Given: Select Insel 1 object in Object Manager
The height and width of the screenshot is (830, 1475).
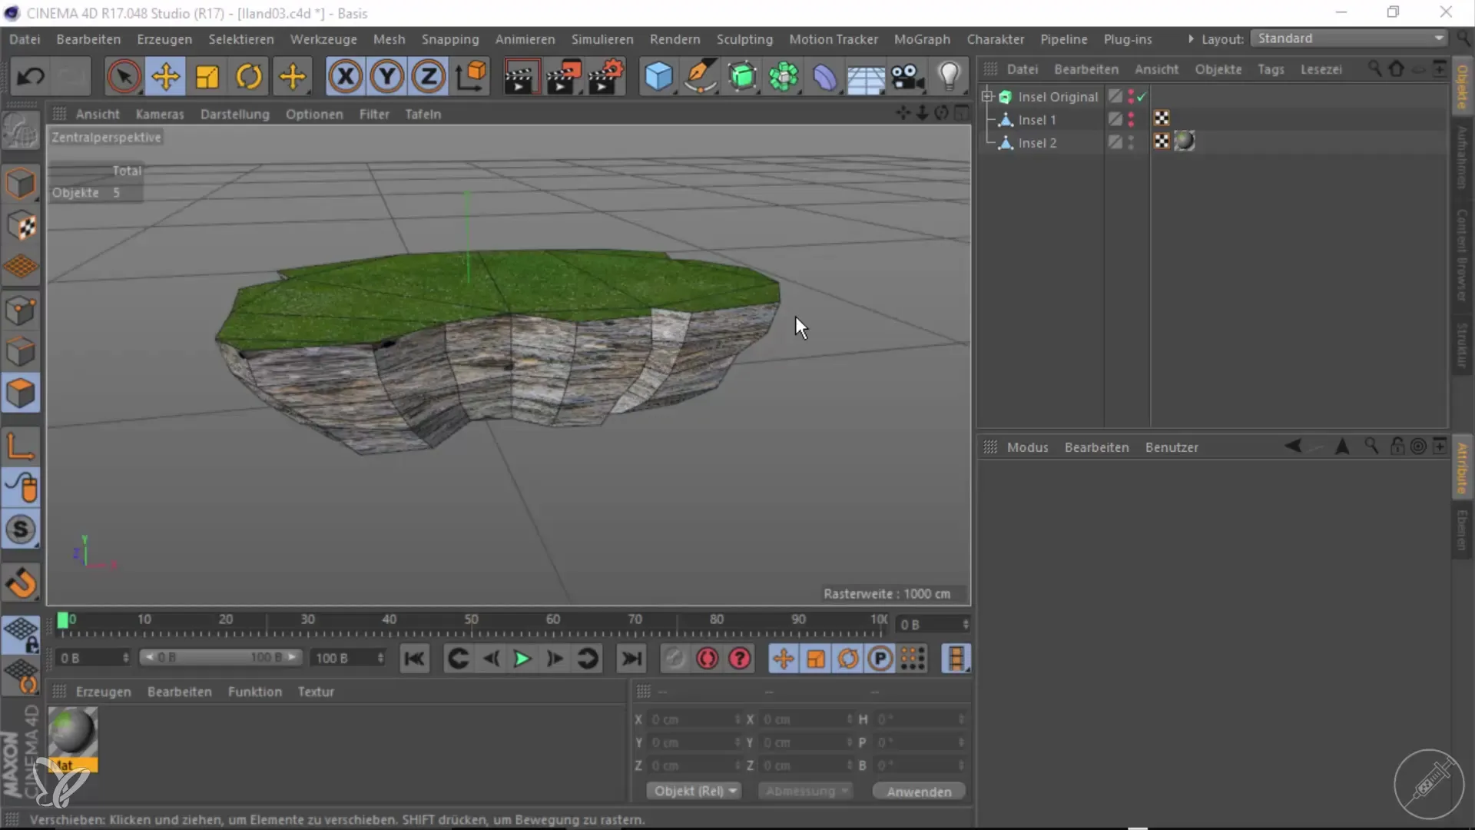Looking at the screenshot, I should point(1036,120).
